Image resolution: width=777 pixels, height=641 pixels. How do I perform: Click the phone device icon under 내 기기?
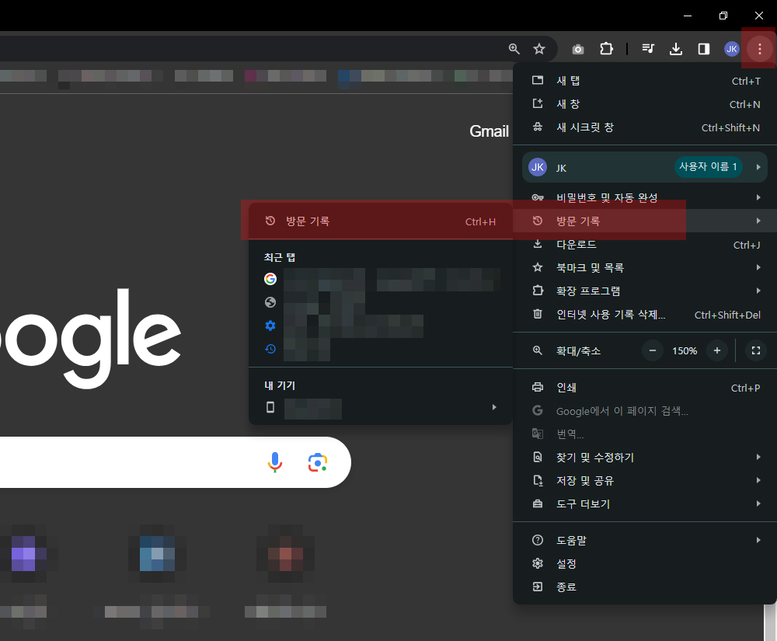270,407
